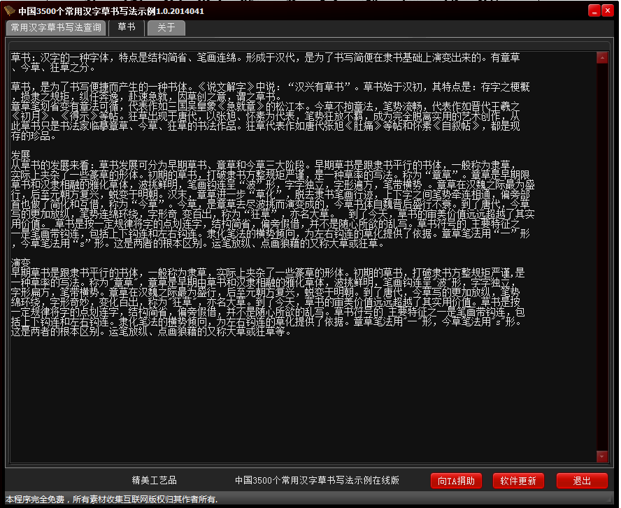621x508 pixels.
Task: Switch to the 草书 tab
Action: (x=127, y=28)
